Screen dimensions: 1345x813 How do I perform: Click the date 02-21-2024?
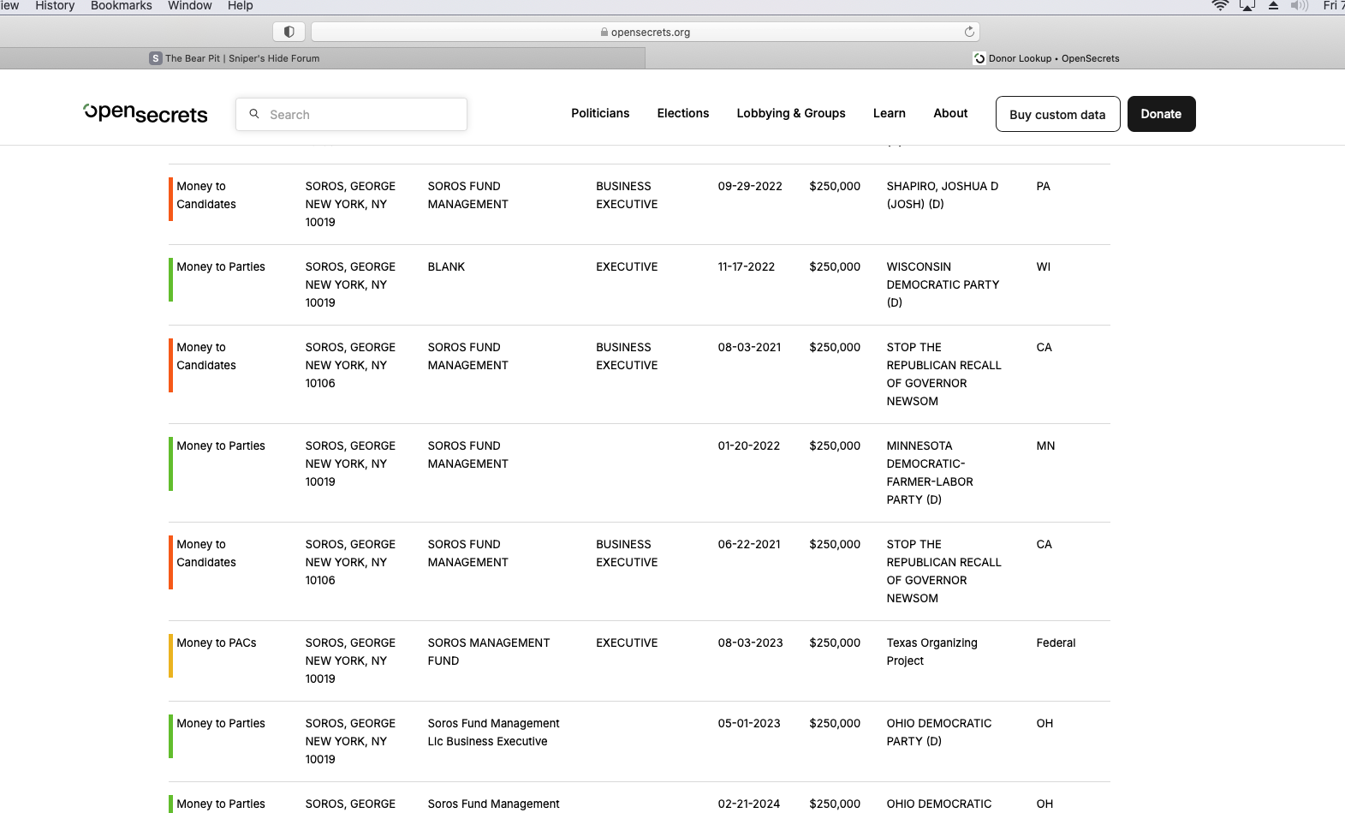coord(749,804)
